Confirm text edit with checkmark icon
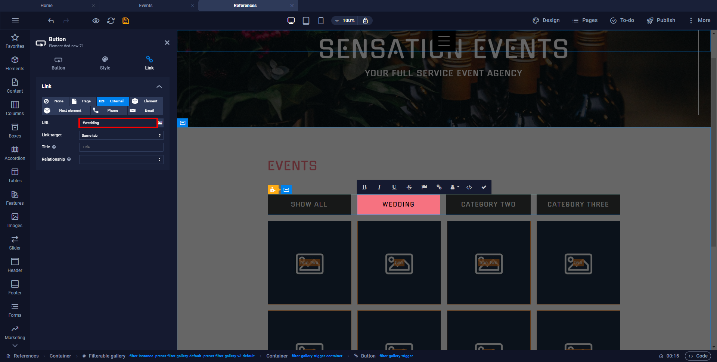Image resolution: width=717 pixels, height=362 pixels. (484, 187)
